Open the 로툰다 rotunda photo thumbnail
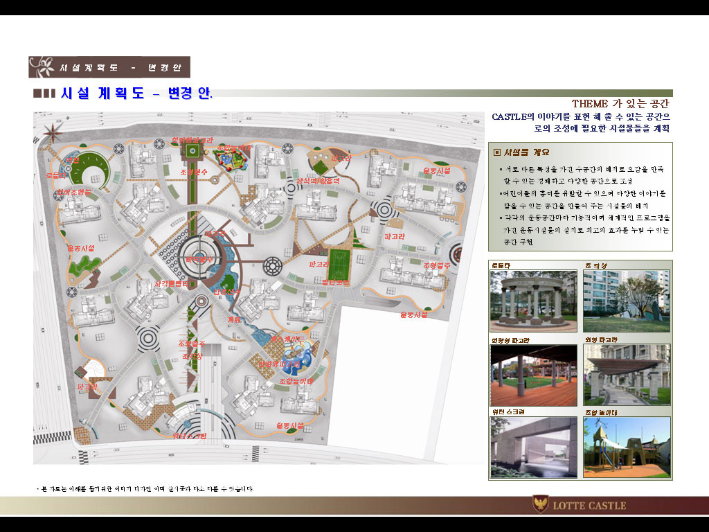This screenshot has height=532, width=709. tap(534, 301)
